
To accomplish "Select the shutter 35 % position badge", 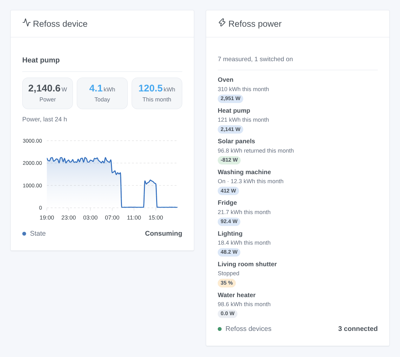I will (227, 283).
